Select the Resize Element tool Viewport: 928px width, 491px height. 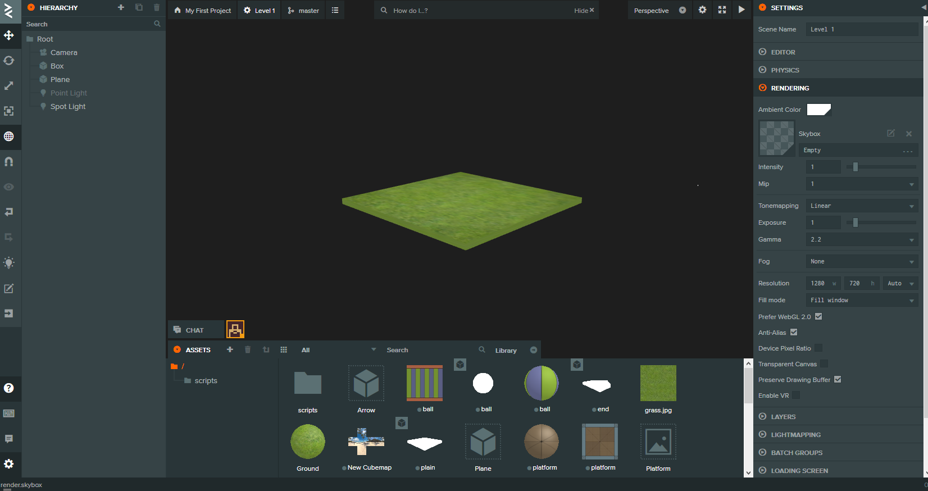click(9, 111)
